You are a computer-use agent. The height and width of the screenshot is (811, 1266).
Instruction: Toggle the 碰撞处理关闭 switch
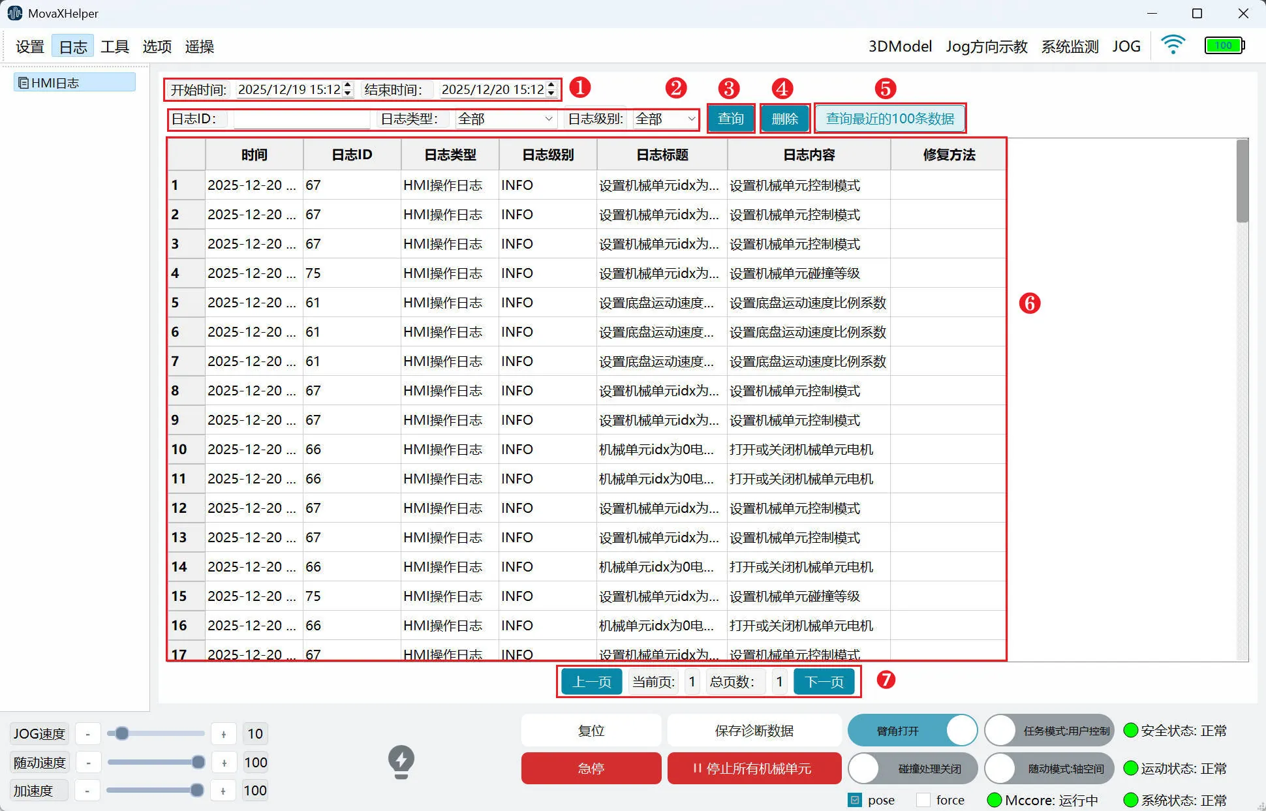tap(912, 769)
